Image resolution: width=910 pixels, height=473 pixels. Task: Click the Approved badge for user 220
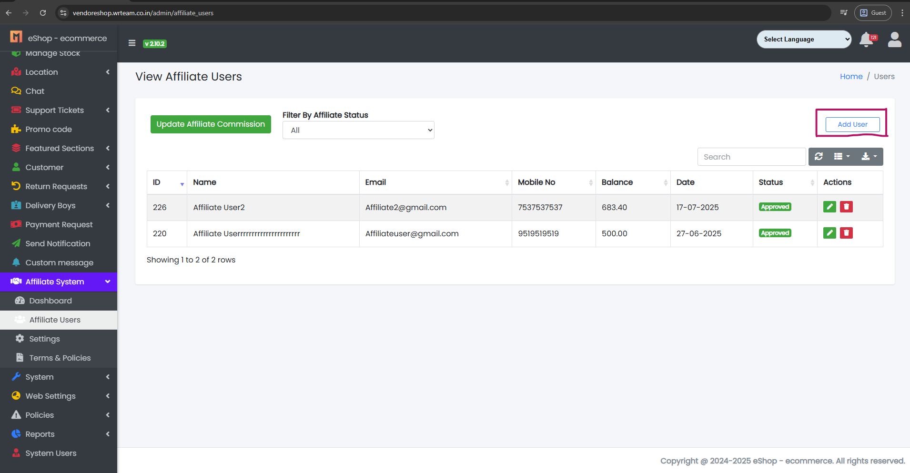(775, 233)
